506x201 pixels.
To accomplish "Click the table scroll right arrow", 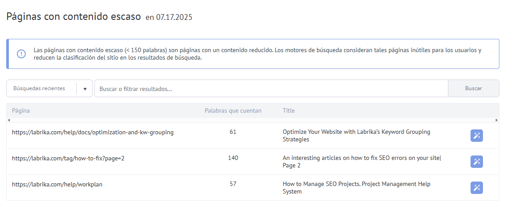I will click(x=497, y=120).
